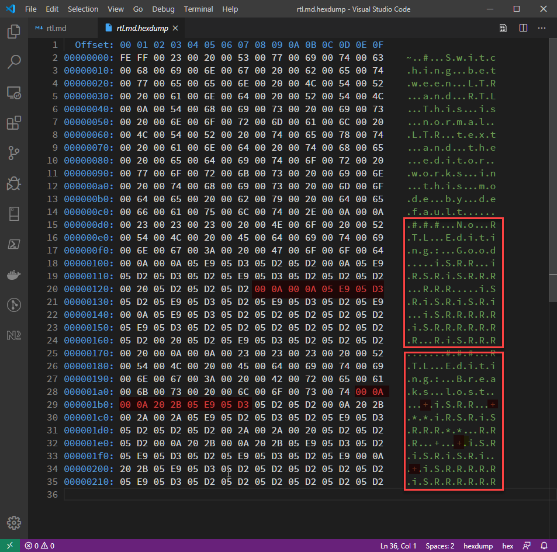Open the Terminal menu
Viewport: 557px width, 552px height.
pyautogui.click(x=198, y=9)
